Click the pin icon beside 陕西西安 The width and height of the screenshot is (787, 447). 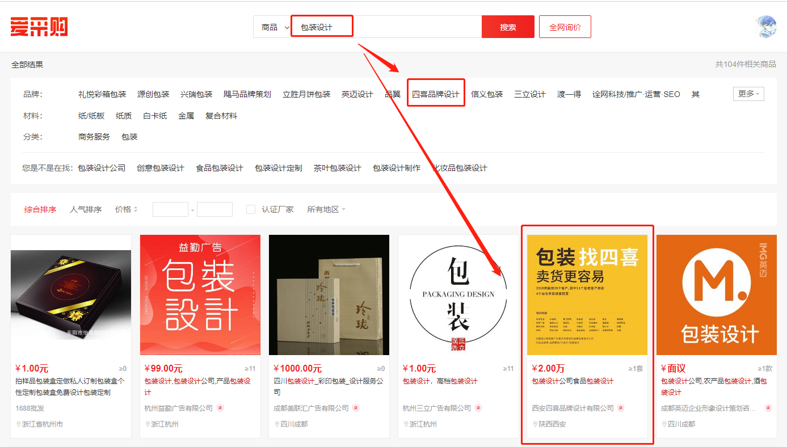tap(535, 424)
